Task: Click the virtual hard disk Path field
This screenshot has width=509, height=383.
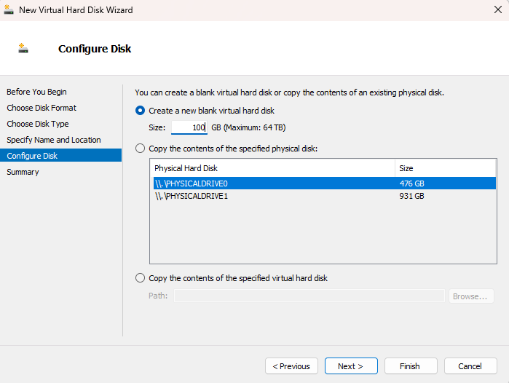Action: 309,296
